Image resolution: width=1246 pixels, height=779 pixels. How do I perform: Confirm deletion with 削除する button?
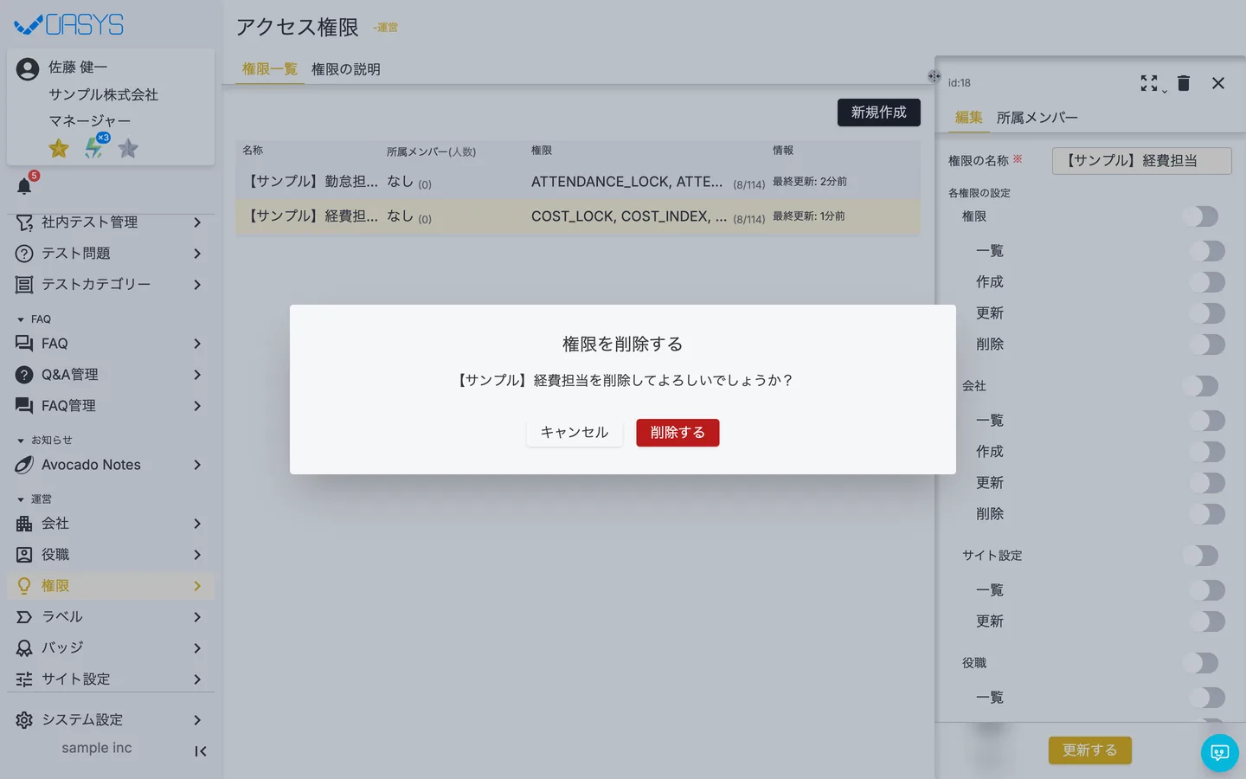click(x=678, y=433)
